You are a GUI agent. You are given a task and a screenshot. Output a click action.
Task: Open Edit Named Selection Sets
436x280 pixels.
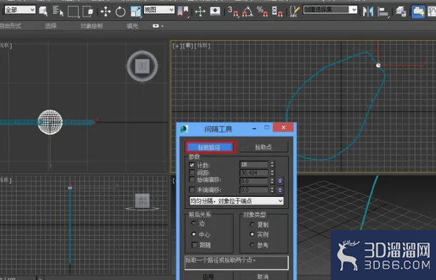[x=294, y=11]
